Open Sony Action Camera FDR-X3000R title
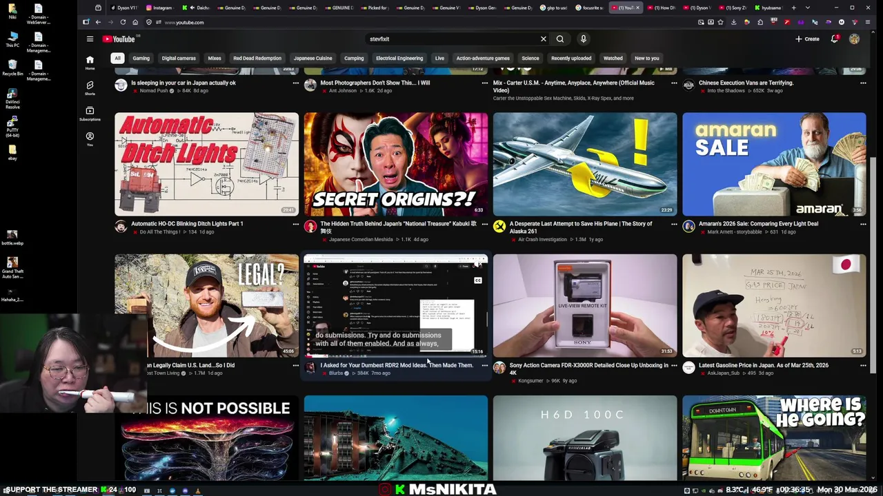 [x=588, y=369]
